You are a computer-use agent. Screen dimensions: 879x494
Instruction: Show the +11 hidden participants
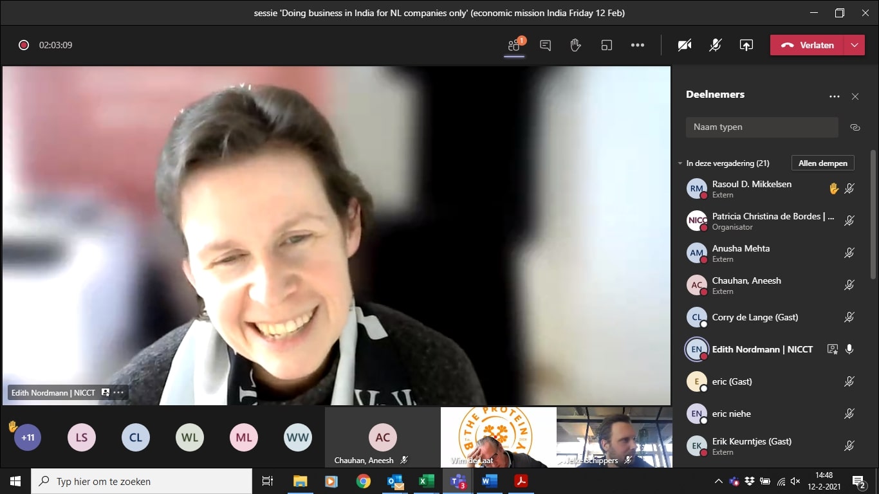[28, 437]
